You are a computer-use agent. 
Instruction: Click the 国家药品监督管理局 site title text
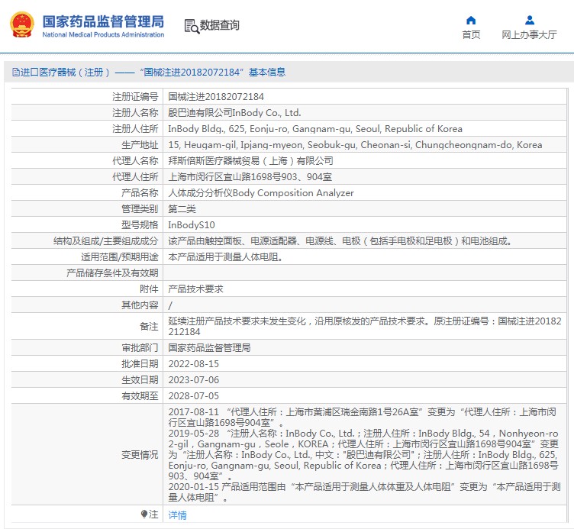pos(103,21)
